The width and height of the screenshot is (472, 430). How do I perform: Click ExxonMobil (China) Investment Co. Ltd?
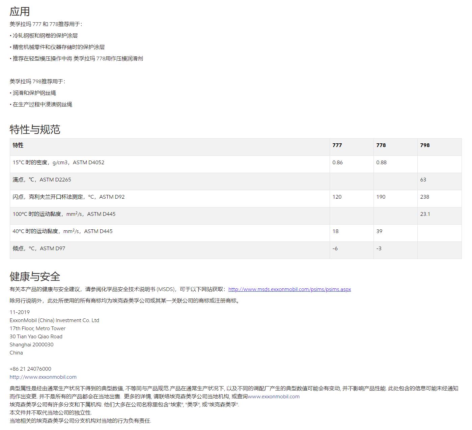tap(54, 320)
